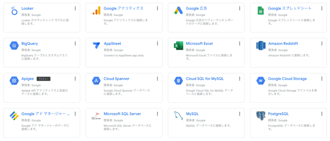
Task: Click the BigQuery hexagon icon
Action: click(x=15, y=46)
